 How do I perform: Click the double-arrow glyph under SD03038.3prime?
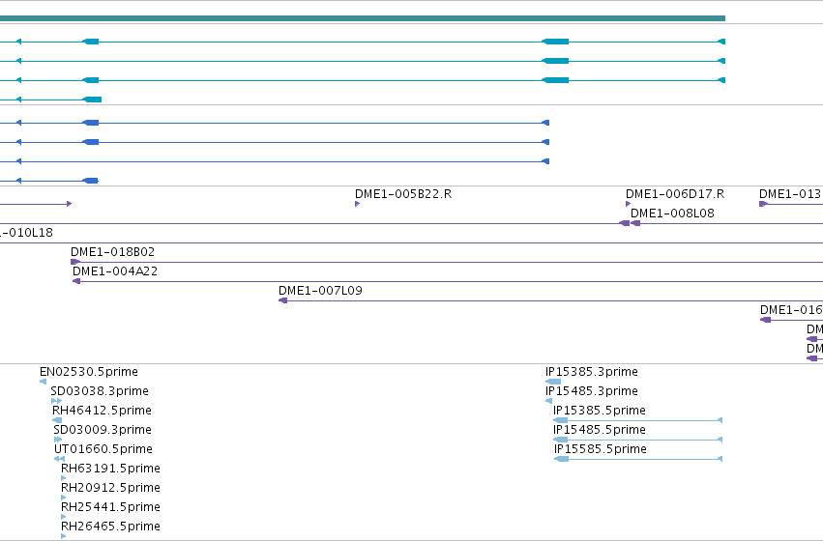point(56,401)
